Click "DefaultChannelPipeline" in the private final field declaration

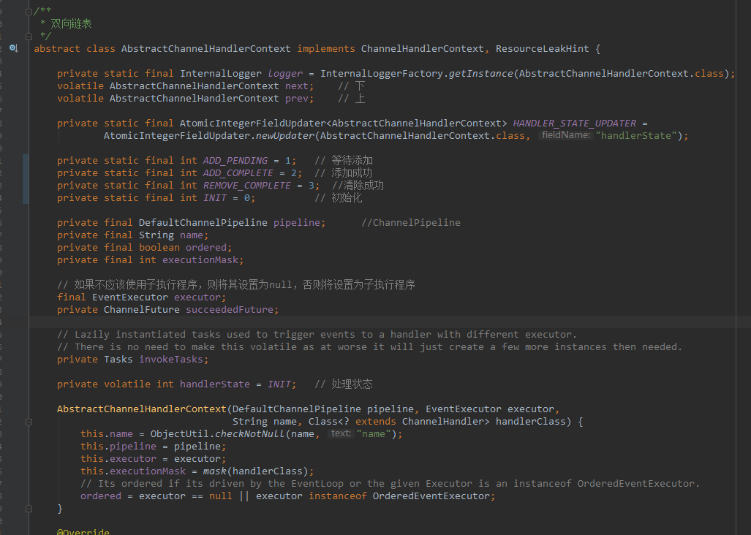[203, 223]
